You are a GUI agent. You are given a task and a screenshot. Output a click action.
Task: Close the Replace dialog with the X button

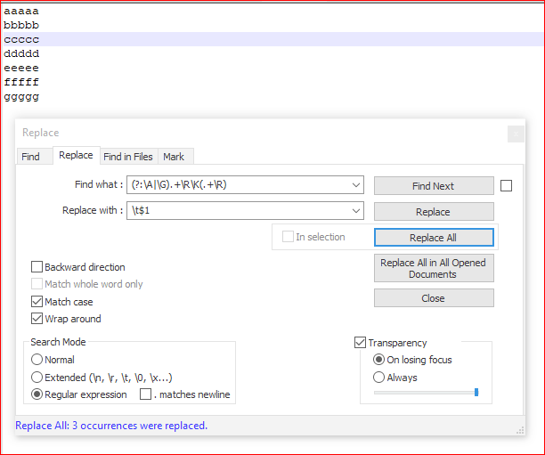[516, 134]
